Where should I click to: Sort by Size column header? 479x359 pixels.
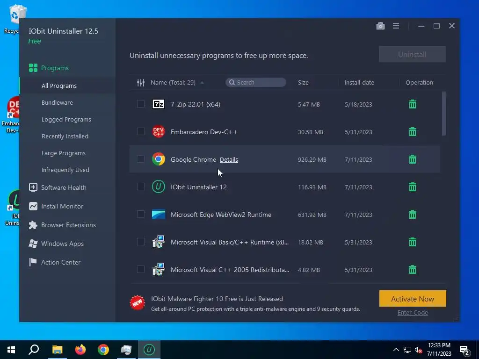[x=303, y=82]
